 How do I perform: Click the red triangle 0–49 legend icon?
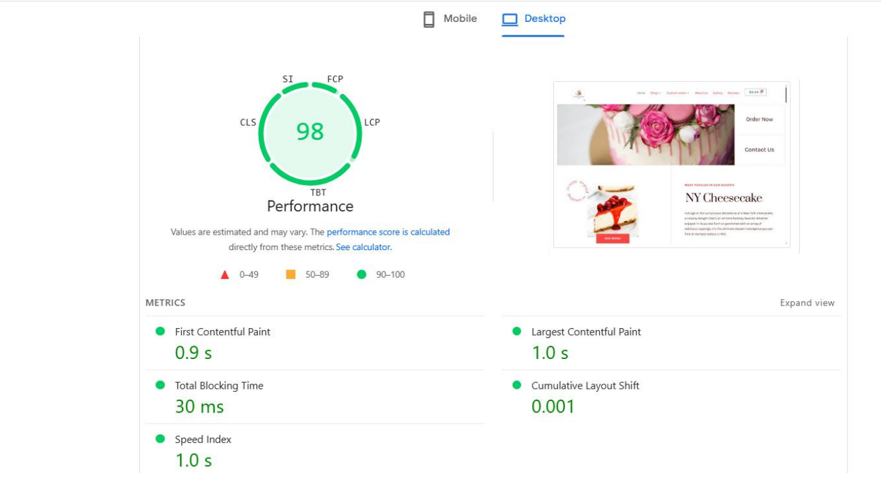coord(225,275)
